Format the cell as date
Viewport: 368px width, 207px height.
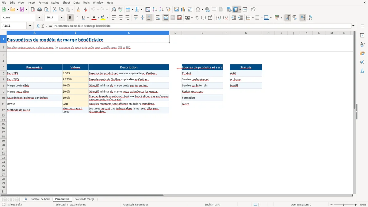coord(210,18)
